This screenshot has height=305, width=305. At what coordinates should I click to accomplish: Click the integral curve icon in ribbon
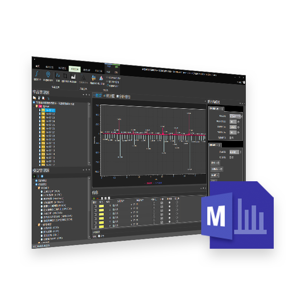(37, 74)
